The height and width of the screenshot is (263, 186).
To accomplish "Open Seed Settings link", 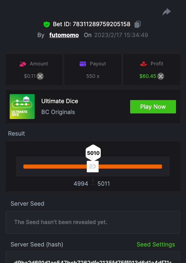I will coord(156,244).
